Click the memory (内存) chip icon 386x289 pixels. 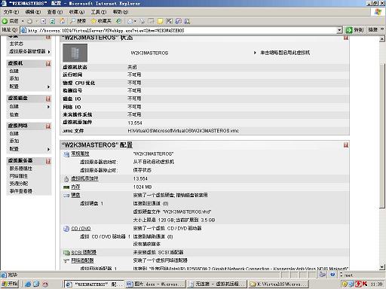pos(66,187)
